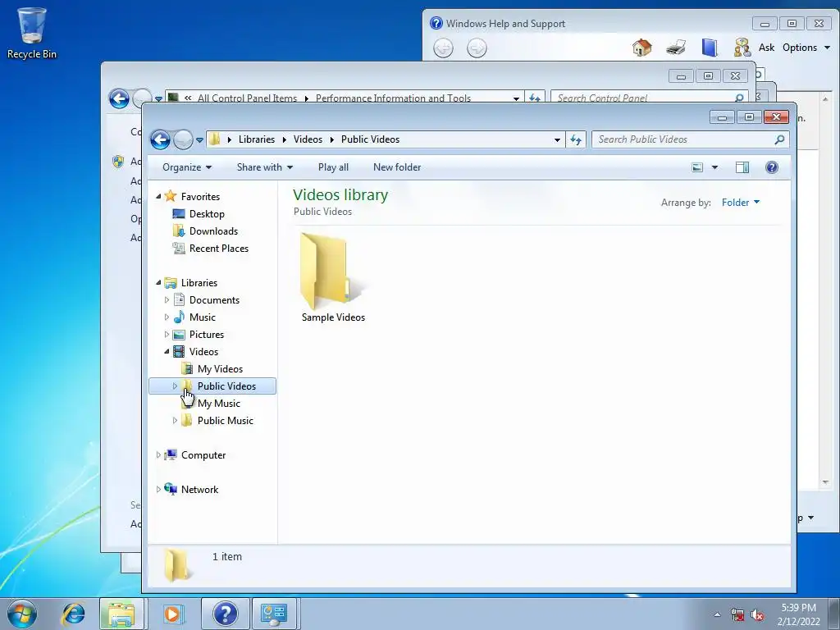Viewport: 840px width, 630px height.
Task: Browse Help via the book icon
Action: coord(710,48)
